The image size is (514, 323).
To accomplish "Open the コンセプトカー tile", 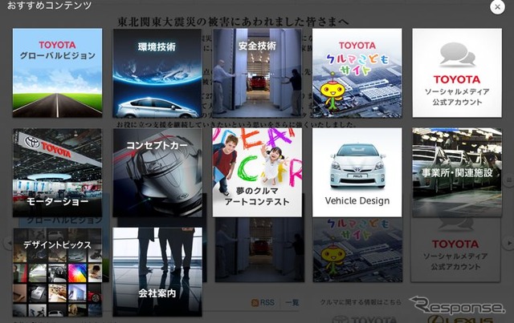I will (157, 172).
